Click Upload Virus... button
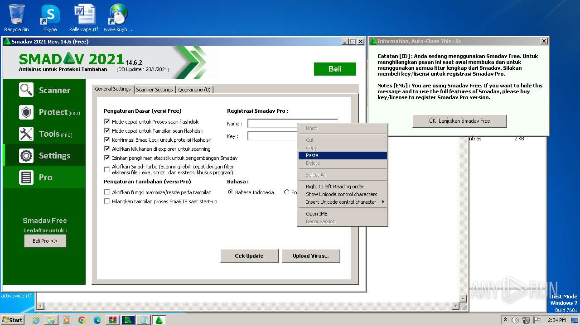This screenshot has height=326, width=580. click(311, 256)
